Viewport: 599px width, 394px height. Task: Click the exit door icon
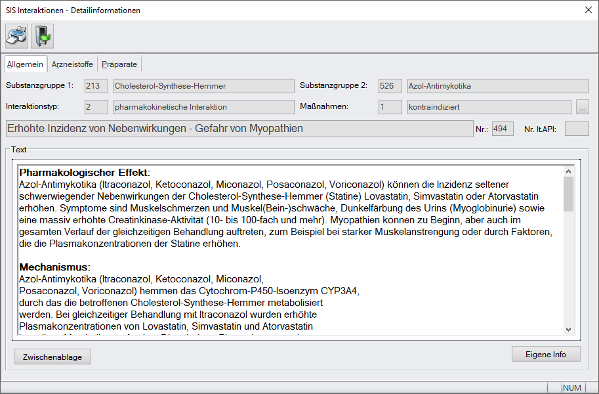[42, 36]
